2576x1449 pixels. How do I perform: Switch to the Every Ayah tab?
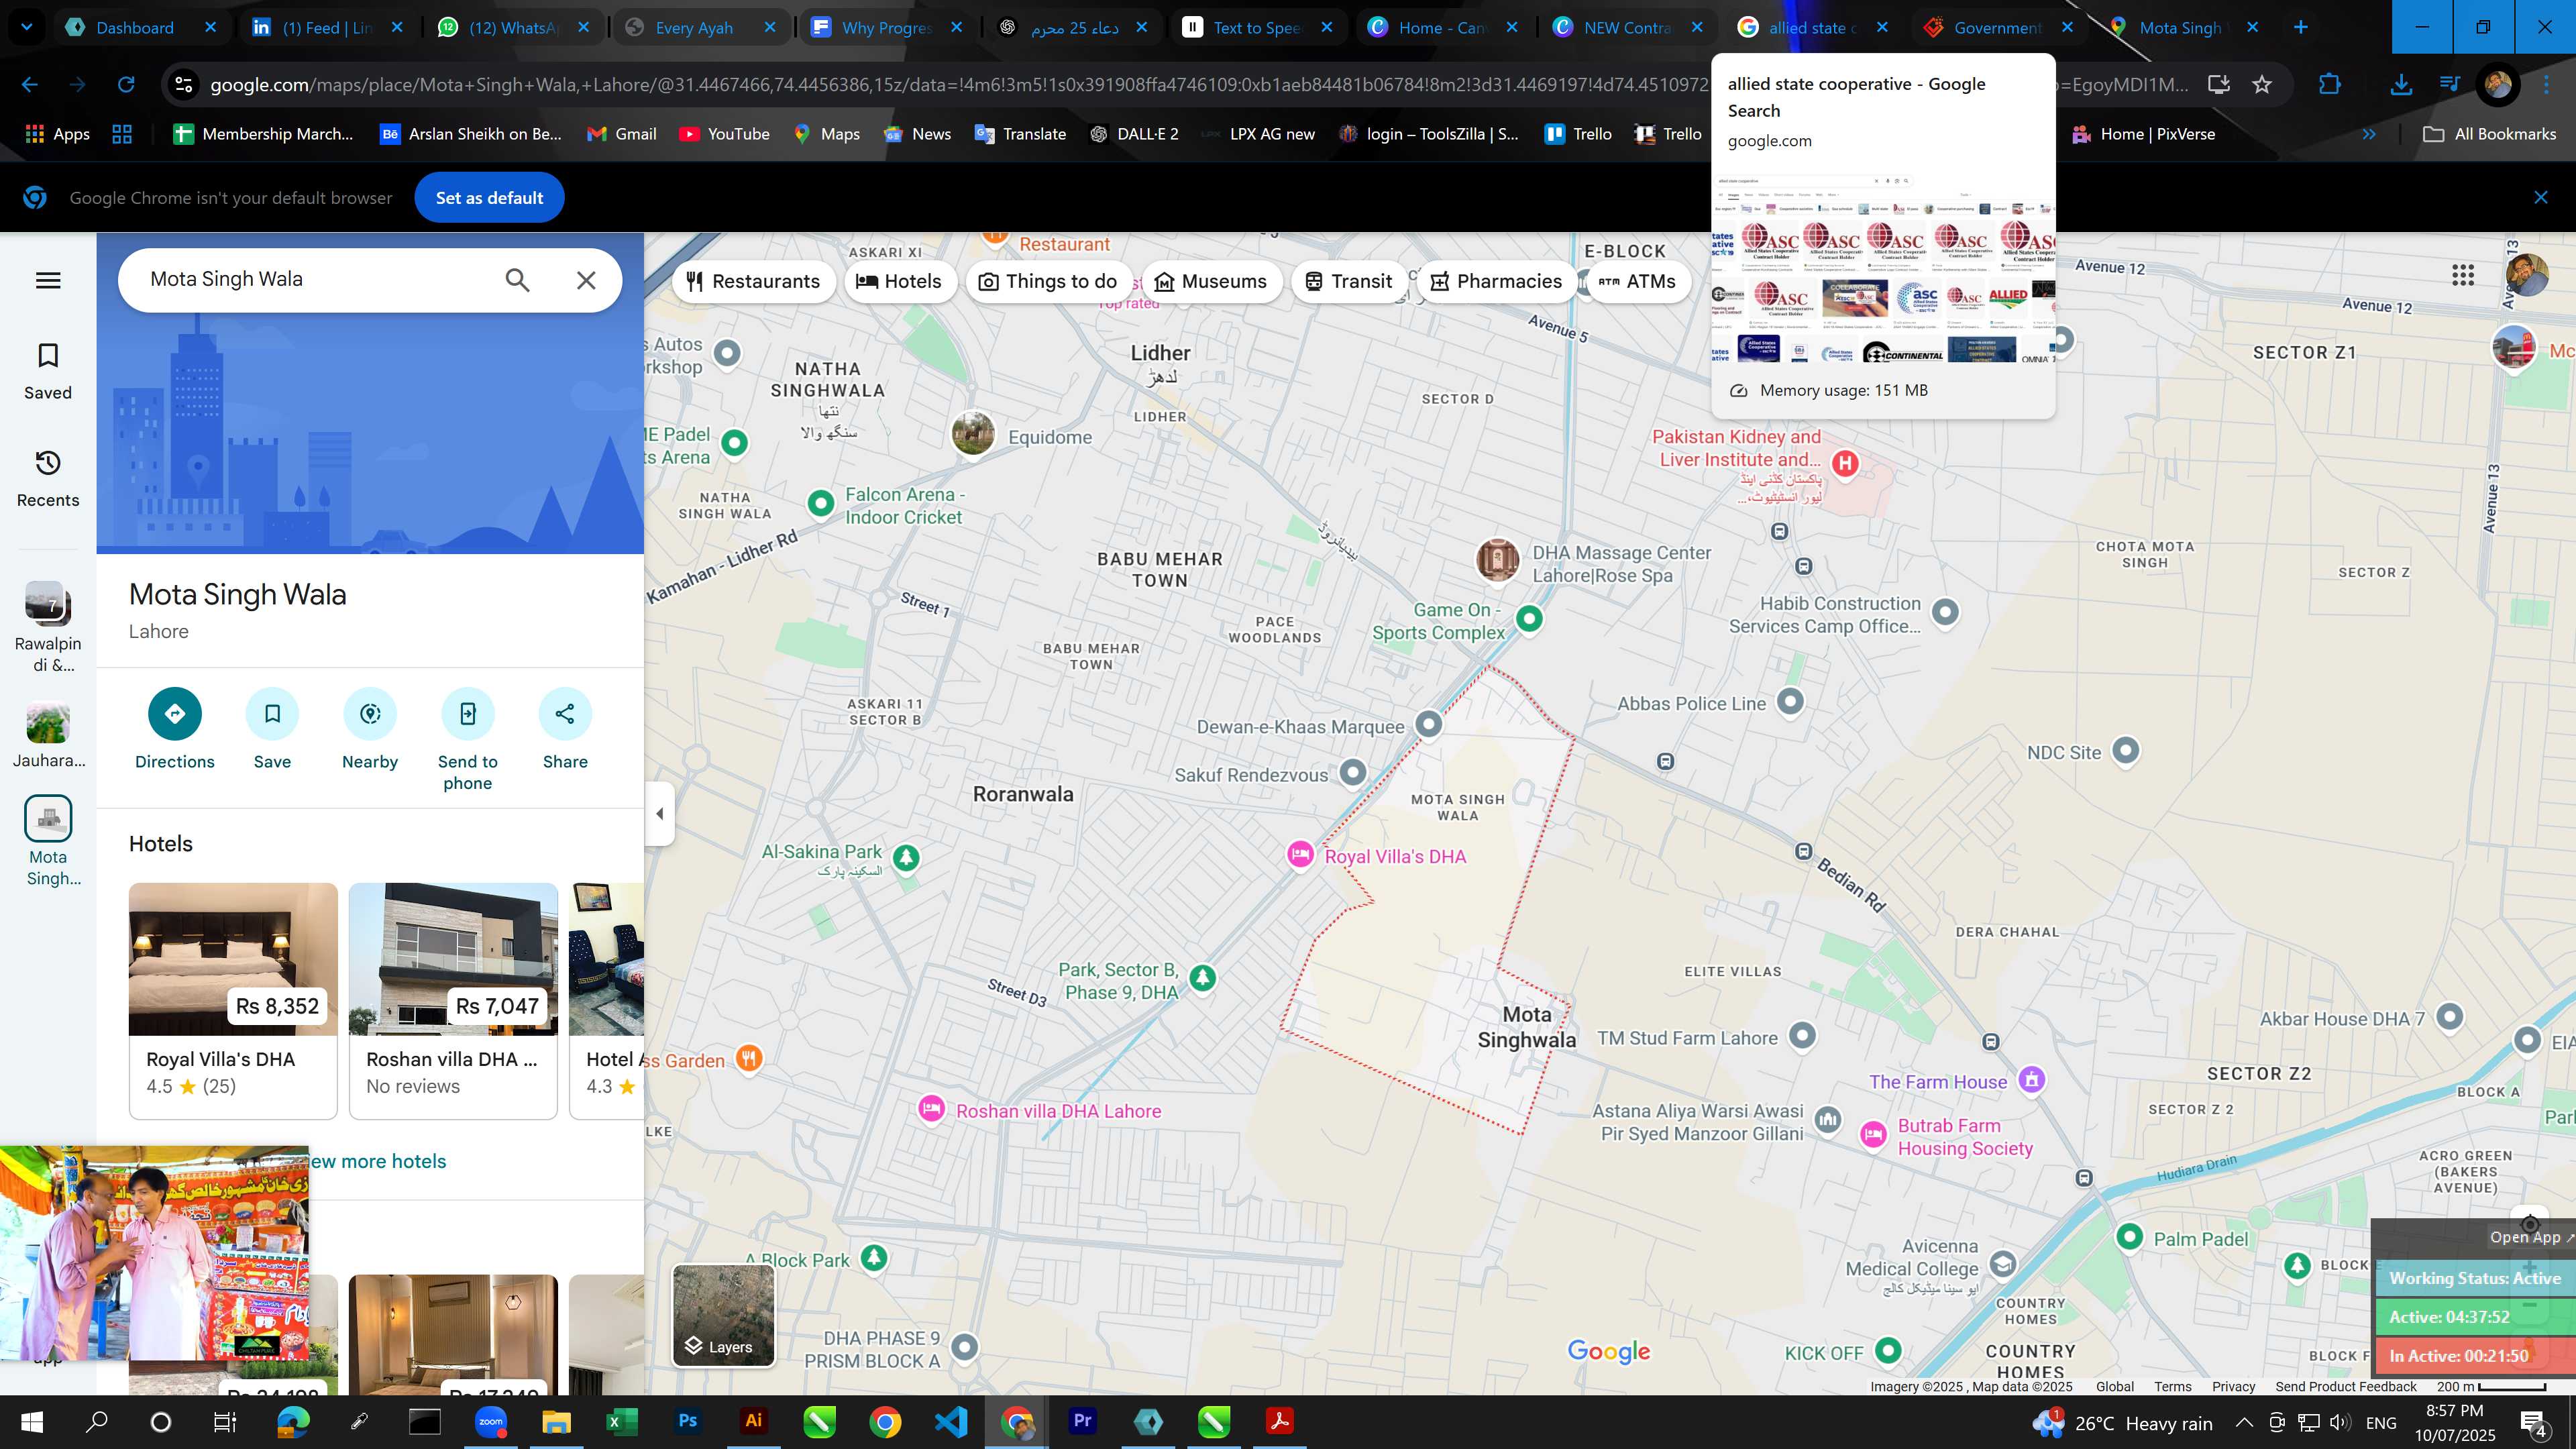(699, 27)
